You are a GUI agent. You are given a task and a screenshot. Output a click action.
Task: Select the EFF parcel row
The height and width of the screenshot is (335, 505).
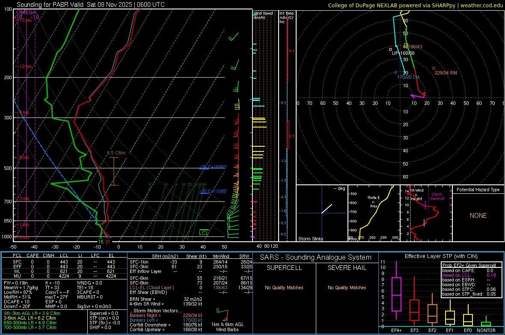[x=64, y=267]
